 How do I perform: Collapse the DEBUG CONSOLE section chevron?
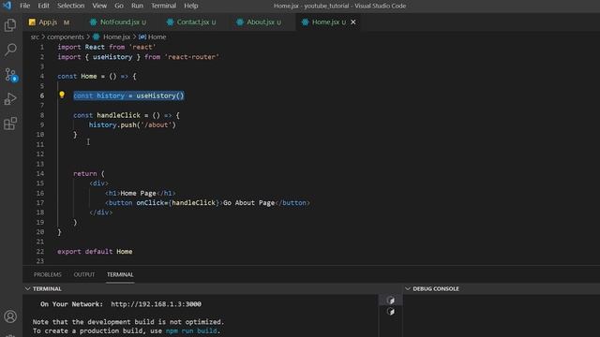coord(408,289)
